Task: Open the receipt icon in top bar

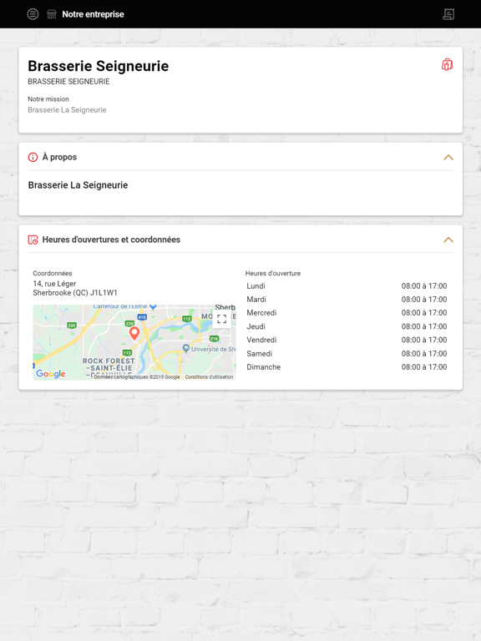Action: [448, 14]
